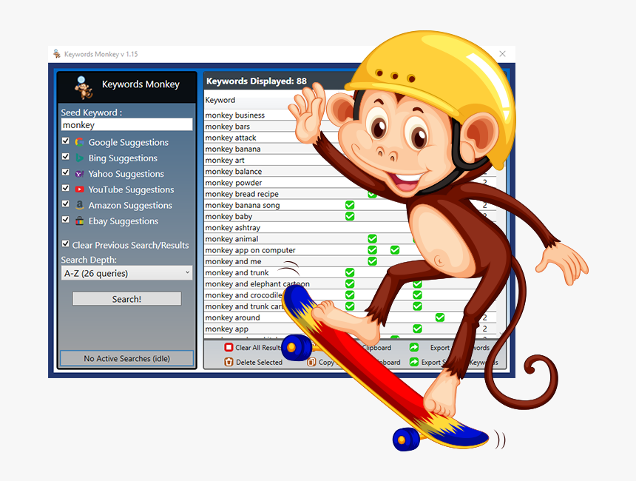636x481 pixels.
Task: Click the Keyword column header
Action: 220,100
